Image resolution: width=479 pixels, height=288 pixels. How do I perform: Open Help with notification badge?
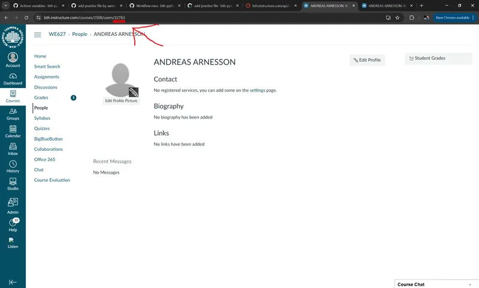click(13, 225)
